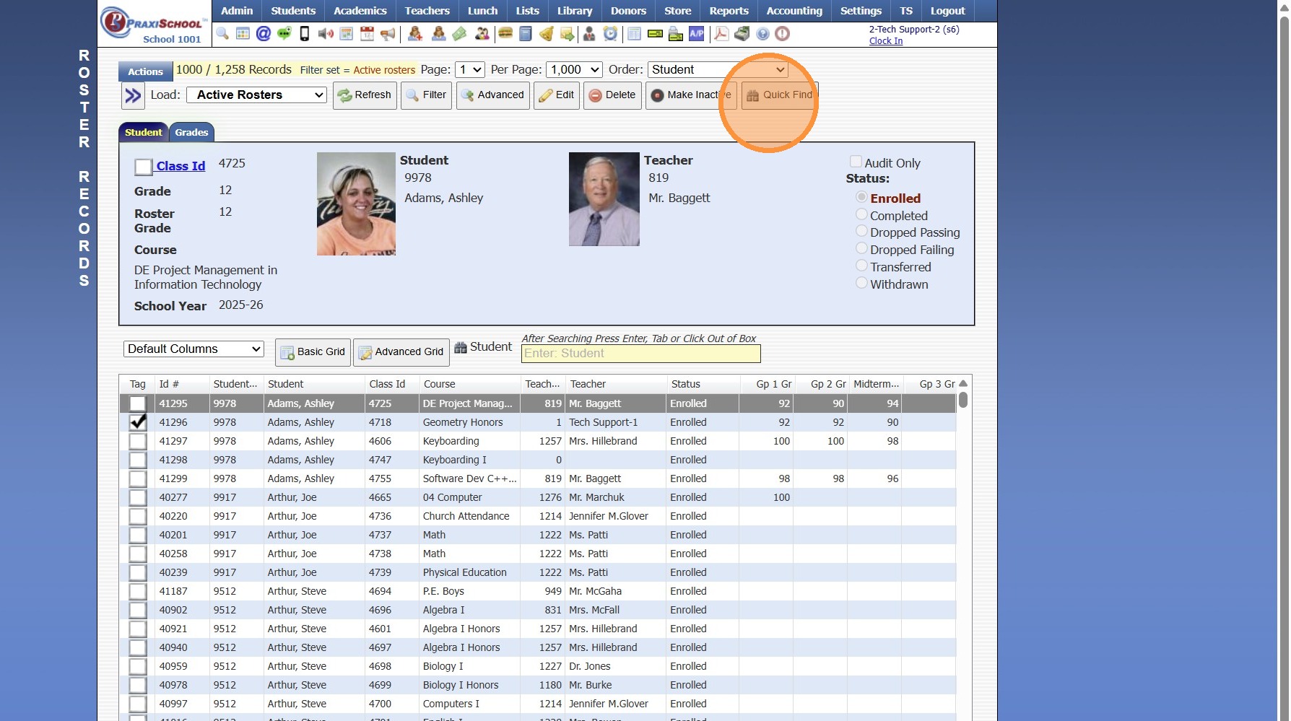This screenshot has height=721, width=1291.
Task: Click Ashley Adams student photo
Action: click(x=356, y=204)
